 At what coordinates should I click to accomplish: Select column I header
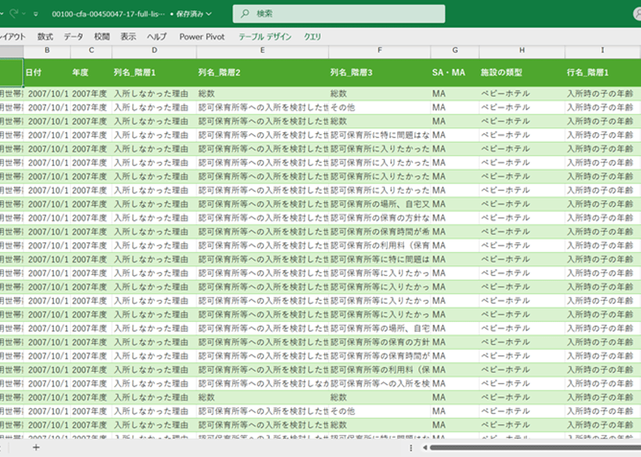(602, 50)
